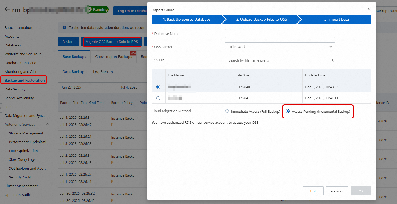This screenshot has width=397, height=204.
Task: Click backup time Jul 3, 2025, 03:26:21
Action: [x=76, y=136]
